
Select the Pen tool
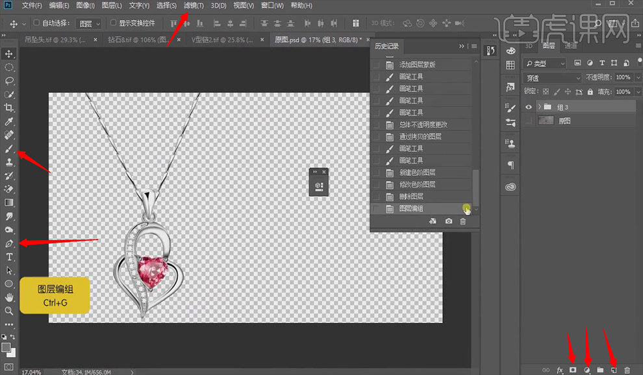point(8,243)
